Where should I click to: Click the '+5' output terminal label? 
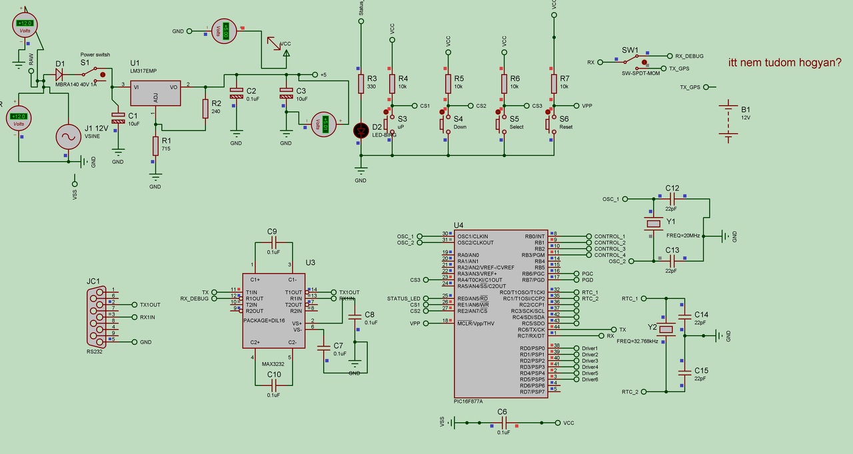[x=323, y=75]
